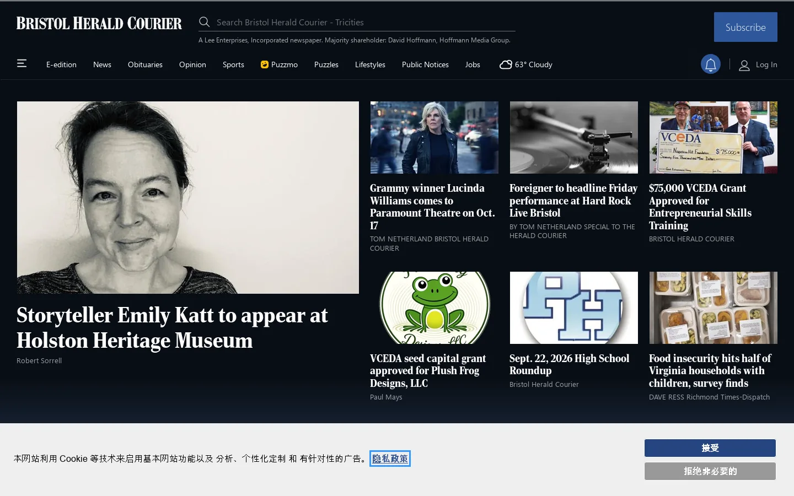Image resolution: width=794 pixels, height=496 pixels.
Task: Accept cookies with the 接受 button
Action: 710,448
